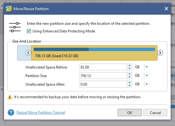Increase Partition Size with up arrow
This screenshot has height=126, width=175.
(129, 74)
